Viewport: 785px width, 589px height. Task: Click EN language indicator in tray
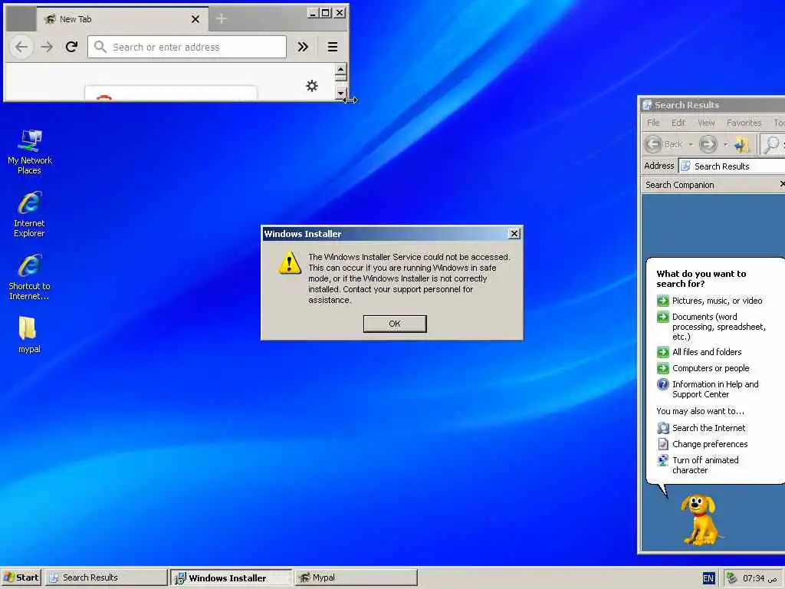coord(708,578)
